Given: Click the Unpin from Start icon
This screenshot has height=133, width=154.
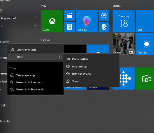Looking at the screenshot, I should [12, 50].
